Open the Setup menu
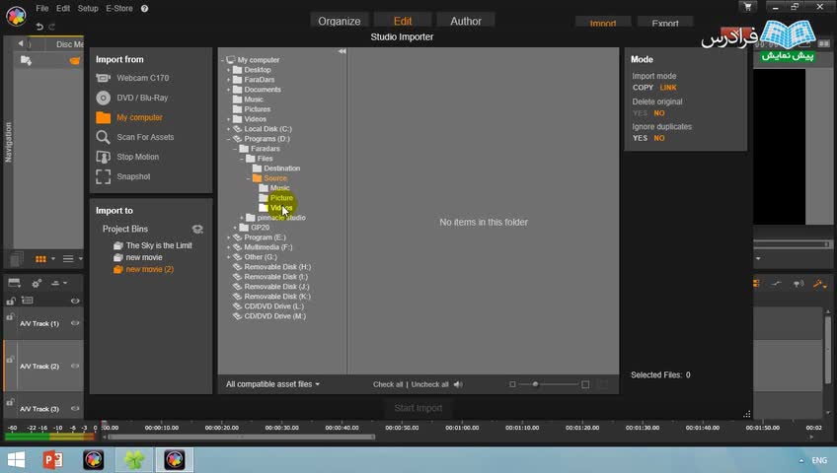The height and width of the screenshot is (473, 837). click(x=88, y=9)
